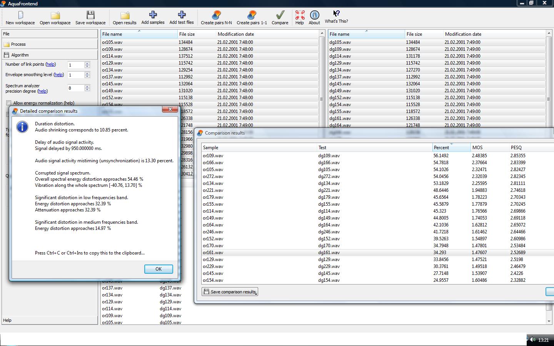This screenshot has width=554, height=346.
Task: Click the Open workspace folder icon
Action: point(55,15)
